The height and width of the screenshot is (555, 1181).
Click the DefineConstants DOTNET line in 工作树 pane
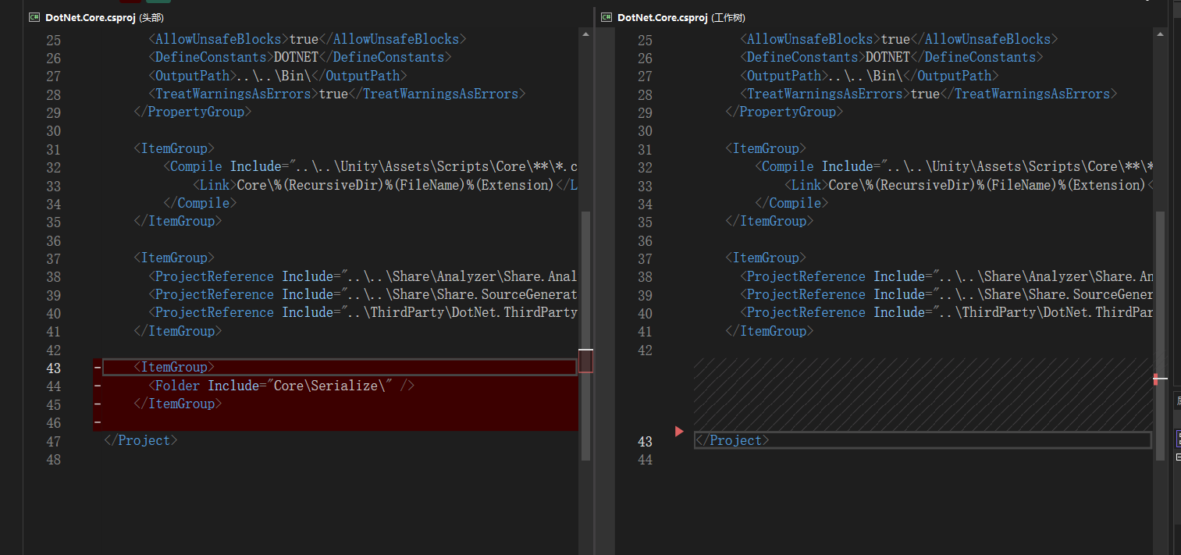coord(891,57)
